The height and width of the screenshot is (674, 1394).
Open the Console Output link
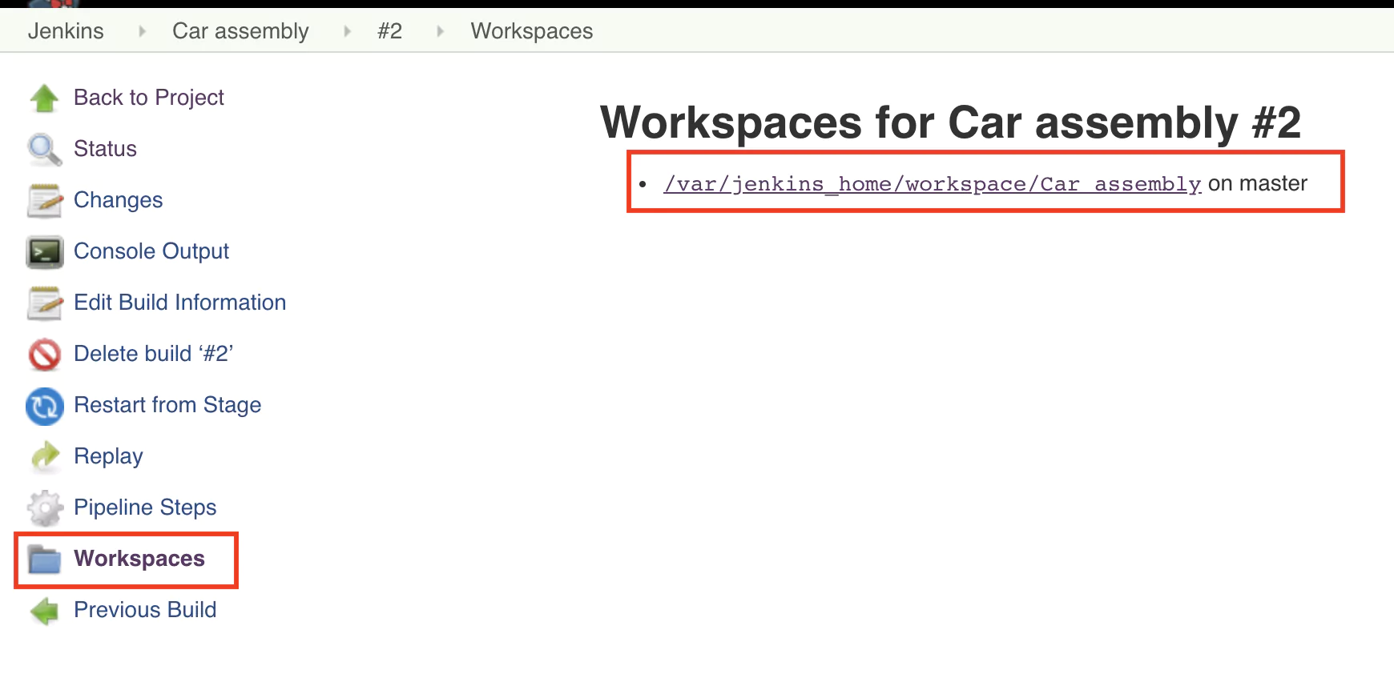coord(151,251)
